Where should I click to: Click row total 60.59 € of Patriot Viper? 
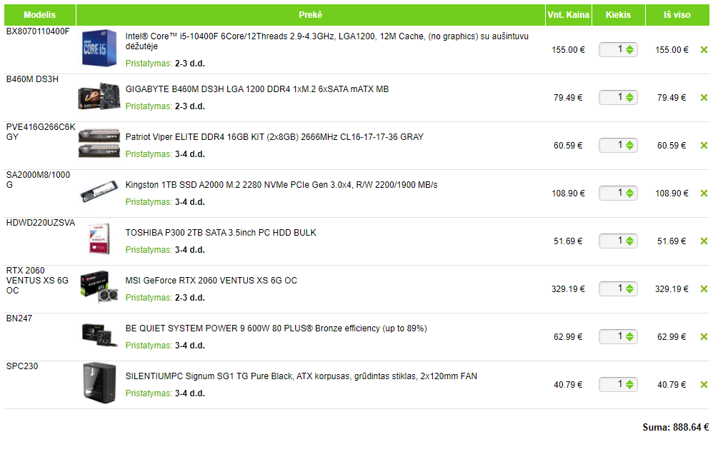point(672,146)
